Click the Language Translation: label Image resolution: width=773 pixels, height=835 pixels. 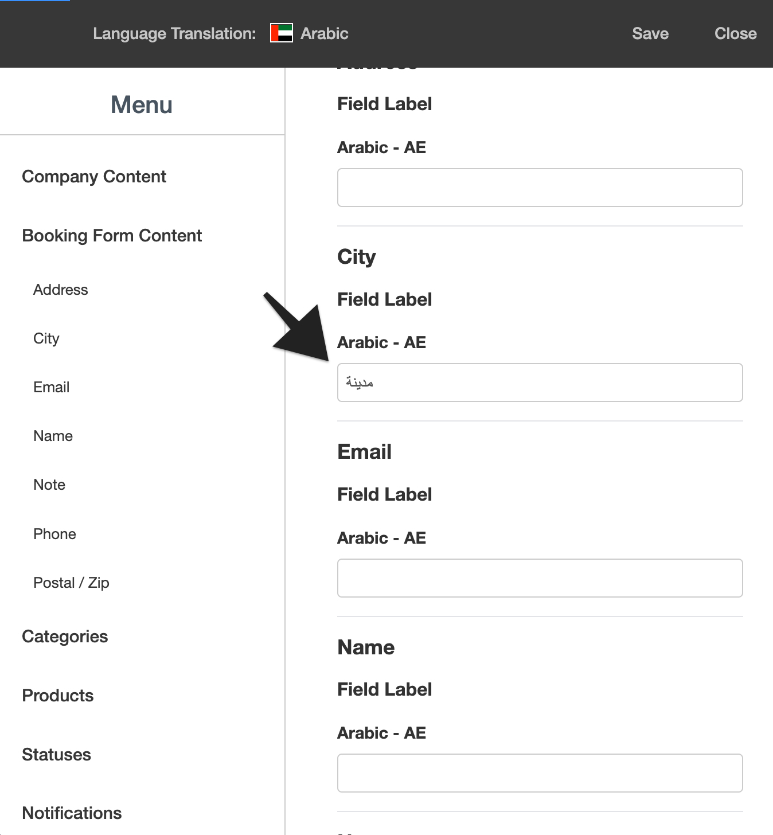[x=174, y=34]
